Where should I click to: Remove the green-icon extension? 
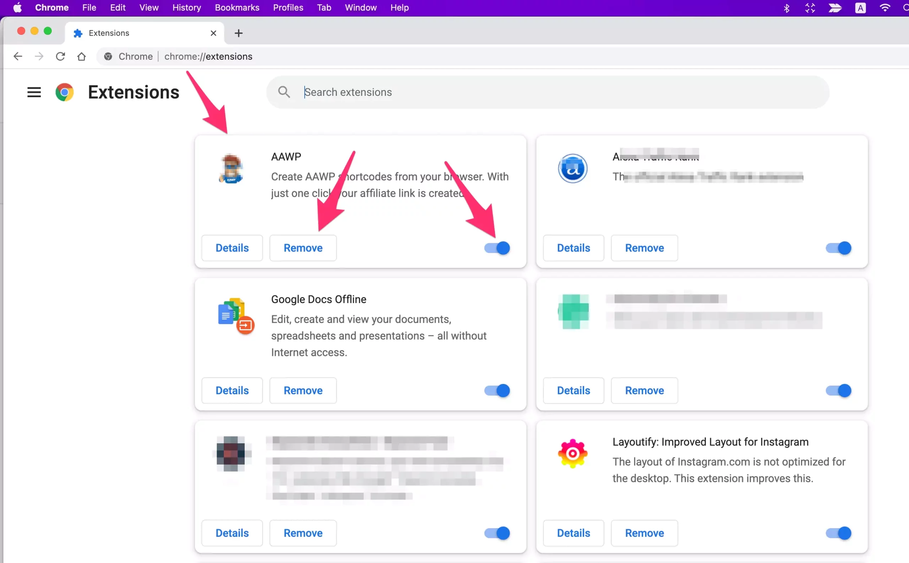tap(644, 391)
